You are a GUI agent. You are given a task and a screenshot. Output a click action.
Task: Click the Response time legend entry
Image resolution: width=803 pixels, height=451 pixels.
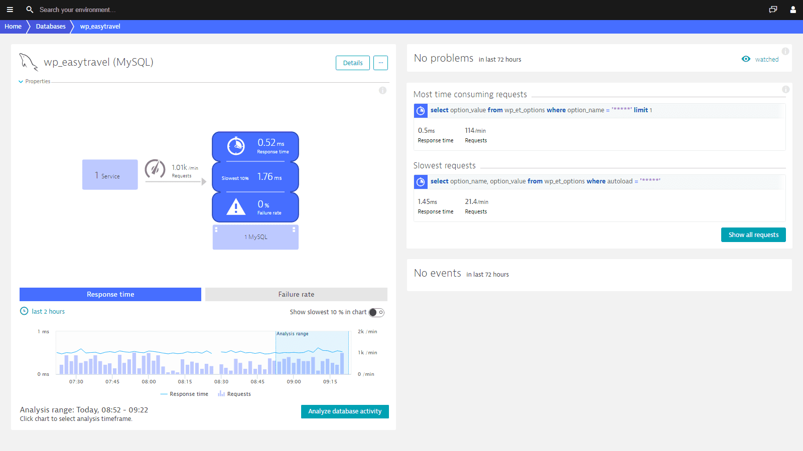184,394
